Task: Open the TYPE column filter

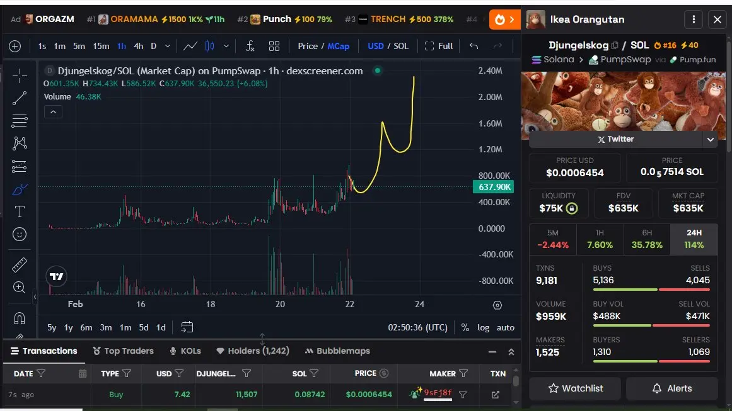Action: tap(127, 374)
